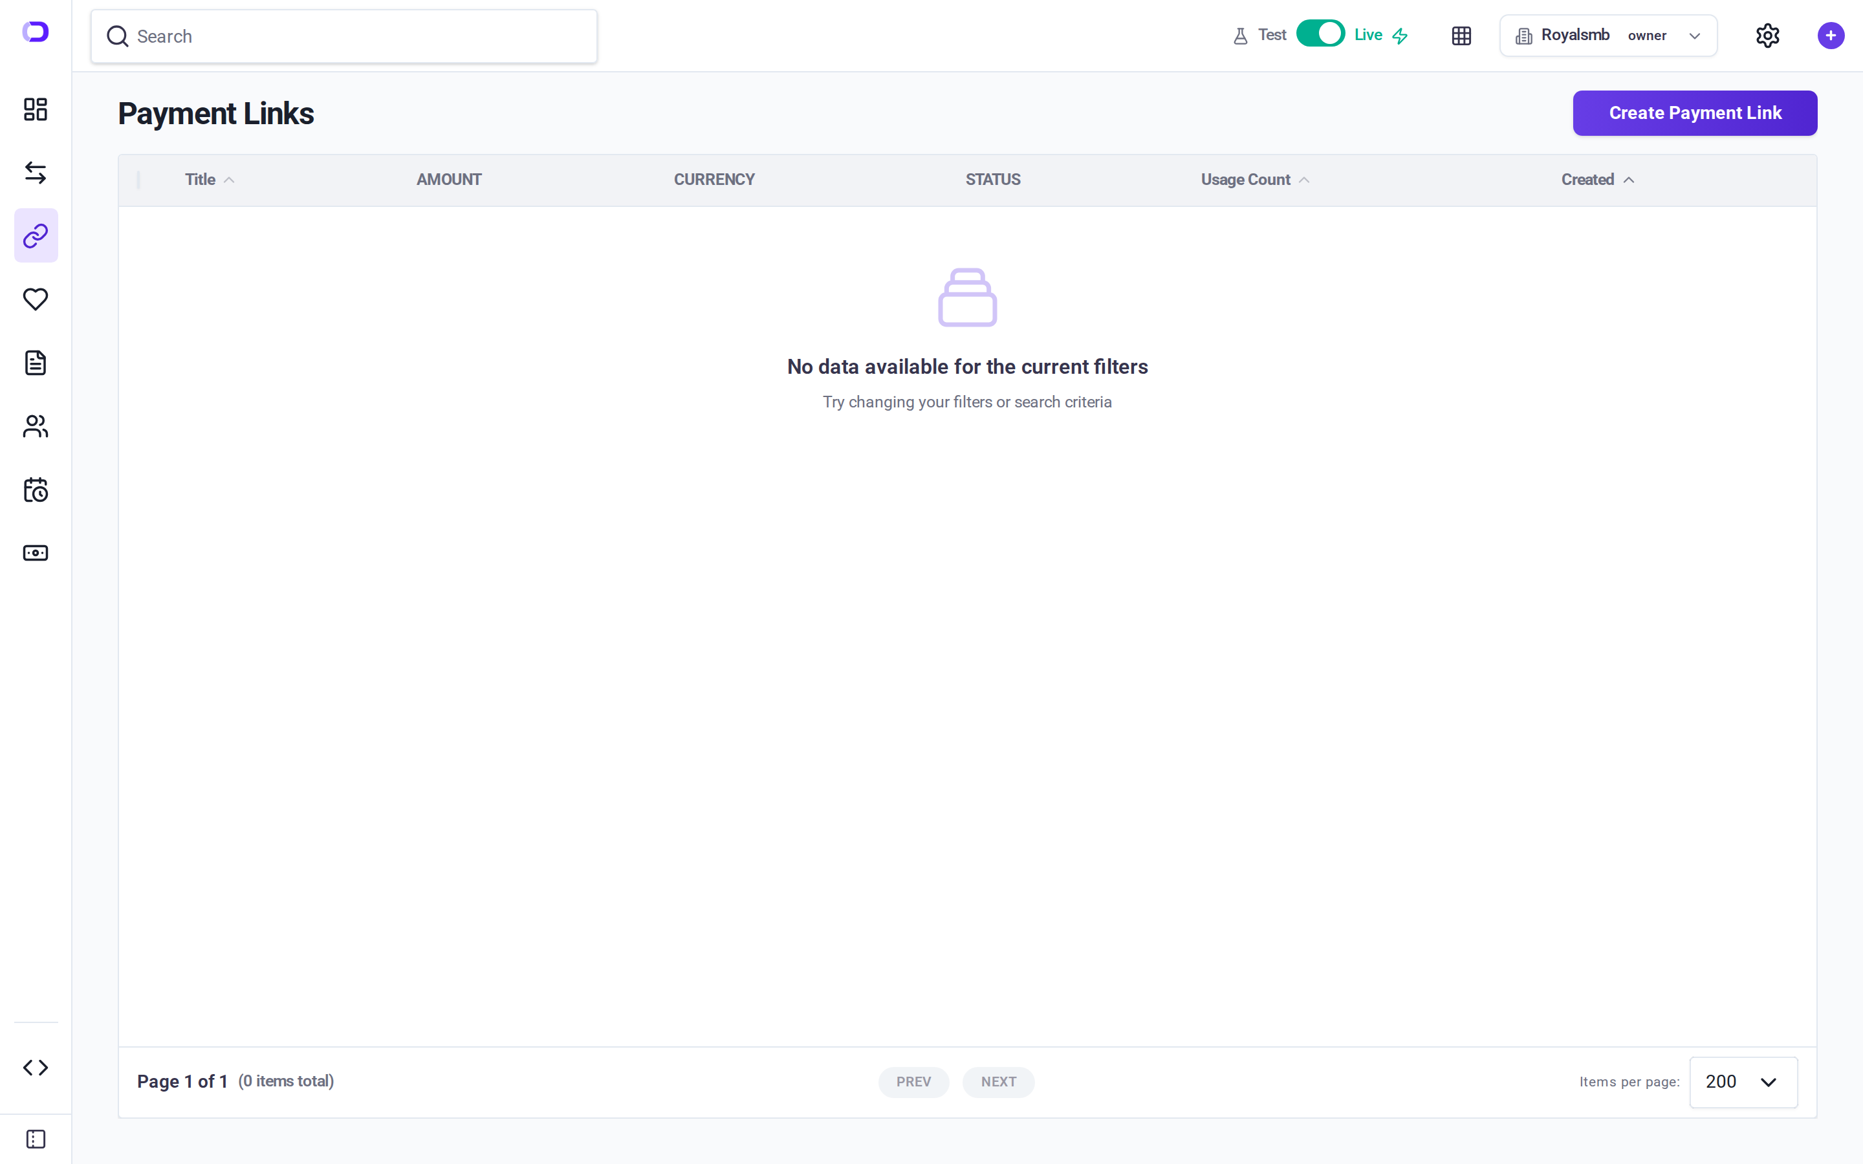Focus the Search input field
1863x1164 pixels.
point(343,36)
